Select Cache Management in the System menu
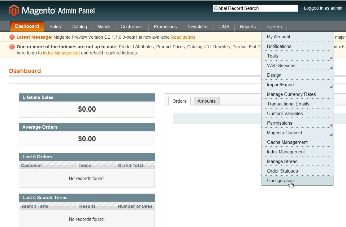This screenshot has height=227, width=346. pyautogui.click(x=287, y=142)
